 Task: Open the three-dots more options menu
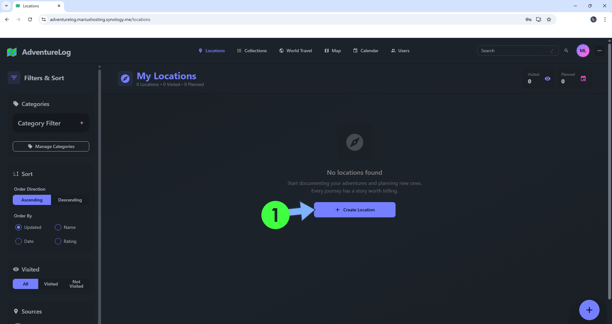[x=599, y=51]
